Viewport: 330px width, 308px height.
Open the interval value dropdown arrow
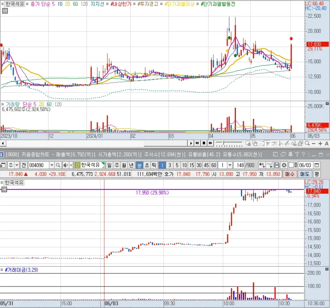click(x=230, y=165)
